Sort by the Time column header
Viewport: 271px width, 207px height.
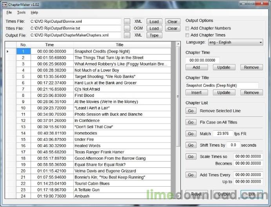52,45
